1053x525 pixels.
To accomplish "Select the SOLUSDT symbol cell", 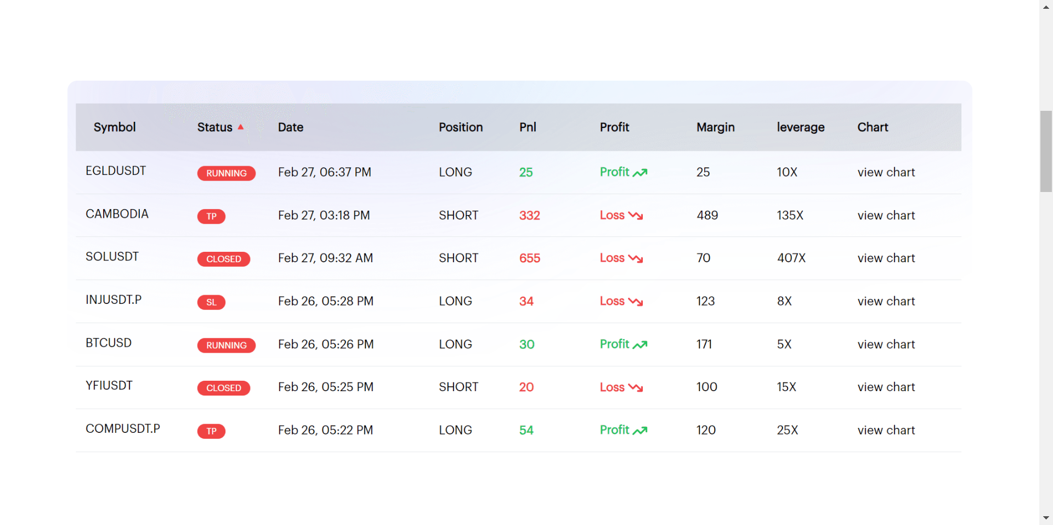I will click(x=112, y=257).
